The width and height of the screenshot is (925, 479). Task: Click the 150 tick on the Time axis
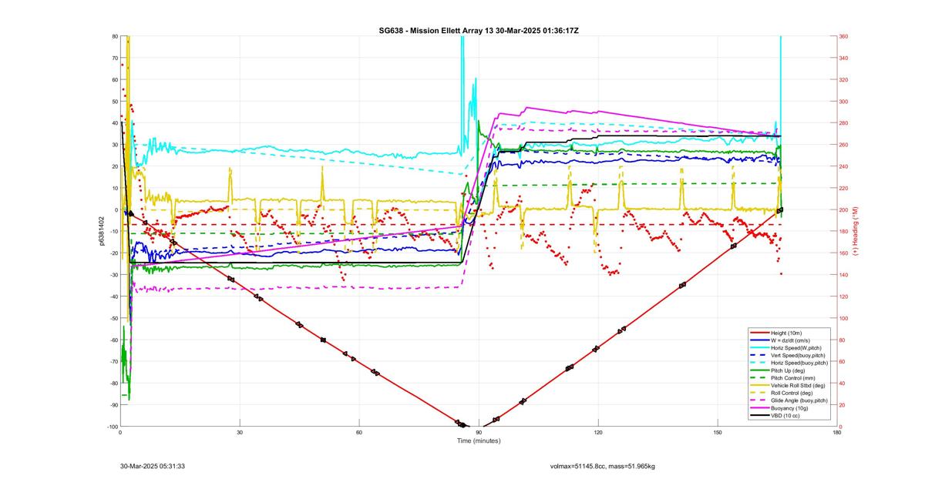tap(718, 433)
